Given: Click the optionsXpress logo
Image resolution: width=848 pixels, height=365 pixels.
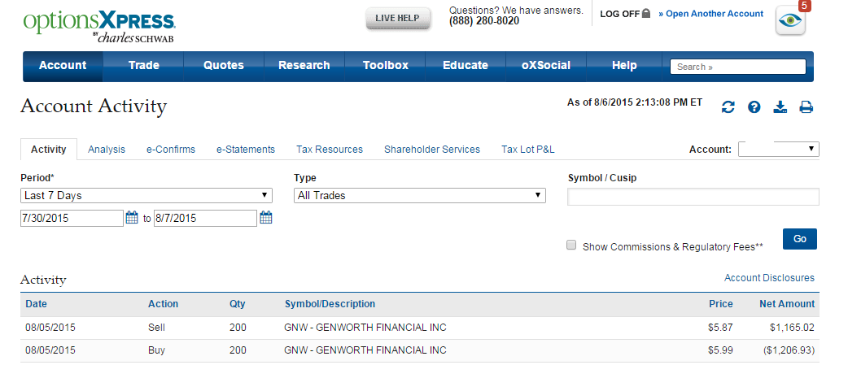Looking at the screenshot, I should point(98,26).
